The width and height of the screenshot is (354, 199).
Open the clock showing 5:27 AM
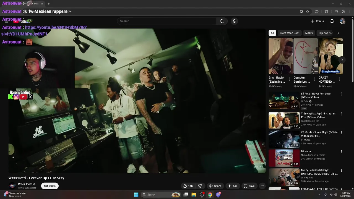(346, 195)
